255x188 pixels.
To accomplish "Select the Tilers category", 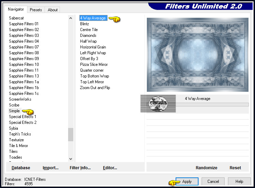I will pos(13,151).
